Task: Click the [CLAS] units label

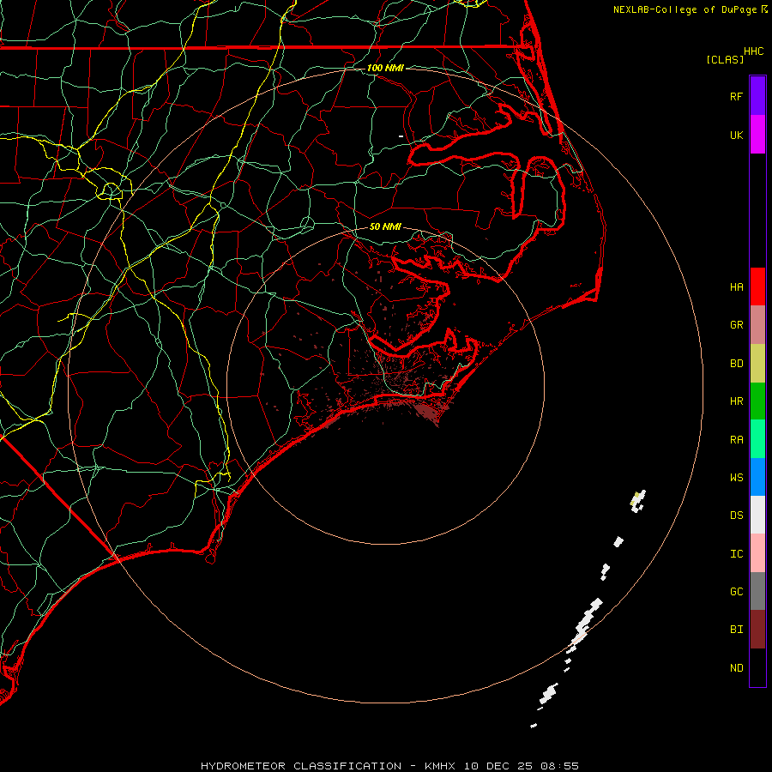Action: tap(725, 59)
